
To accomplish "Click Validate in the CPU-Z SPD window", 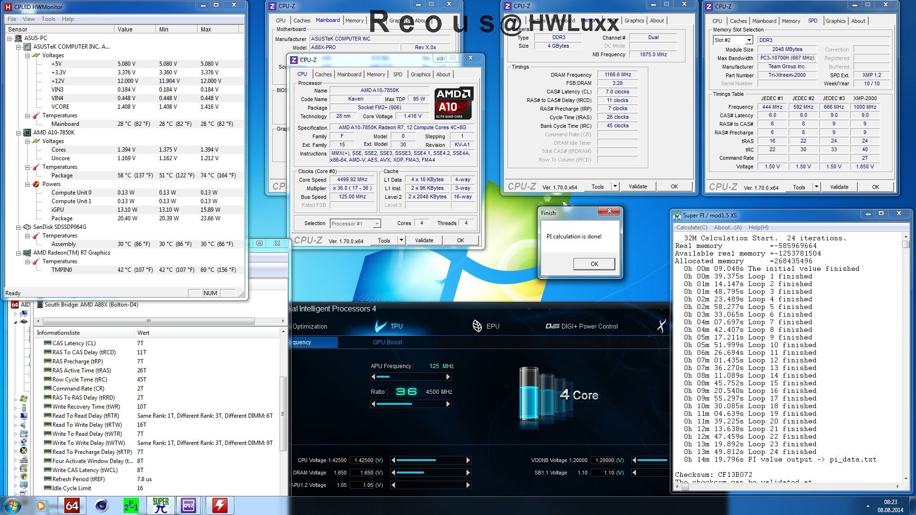I will tap(839, 187).
